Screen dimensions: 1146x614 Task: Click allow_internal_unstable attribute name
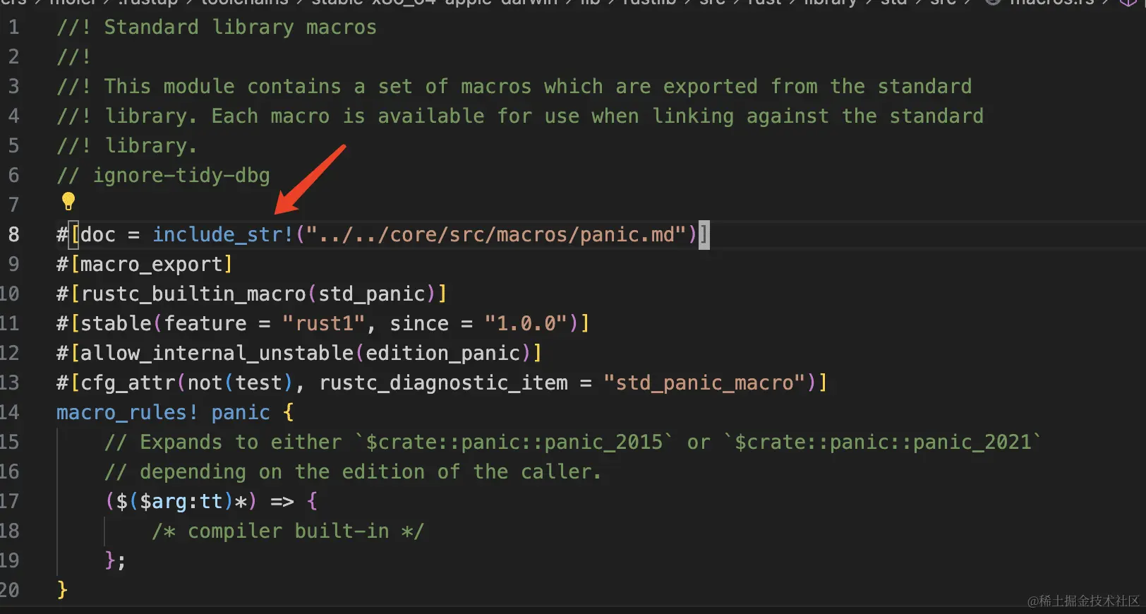[x=217, y=353]
